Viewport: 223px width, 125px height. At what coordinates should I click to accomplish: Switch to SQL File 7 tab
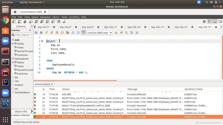coord(44,27)
